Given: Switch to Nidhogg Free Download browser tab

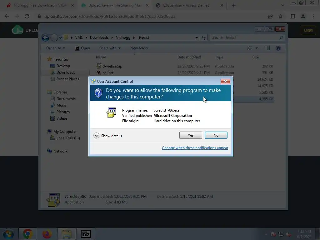Looking at the screenshot, I should click(x=40, y=5).
